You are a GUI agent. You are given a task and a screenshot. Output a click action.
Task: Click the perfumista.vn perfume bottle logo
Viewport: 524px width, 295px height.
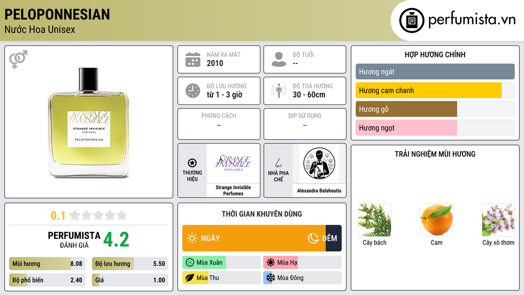[411, 20]
